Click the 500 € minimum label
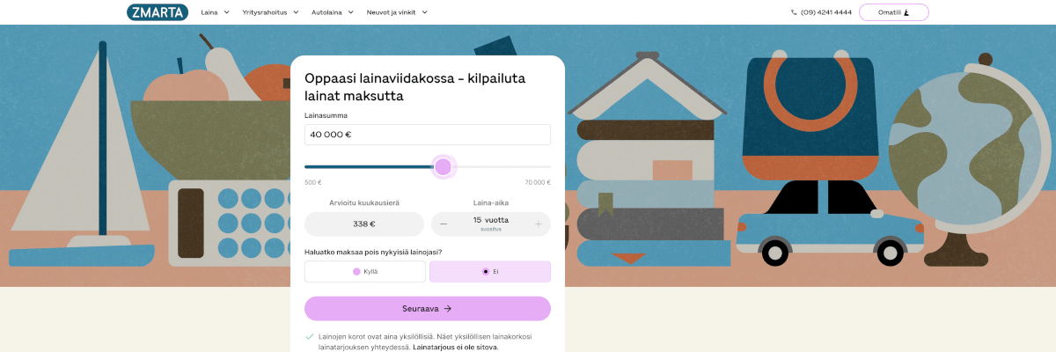Screen dimensions: 1056x352 [312, 183]
